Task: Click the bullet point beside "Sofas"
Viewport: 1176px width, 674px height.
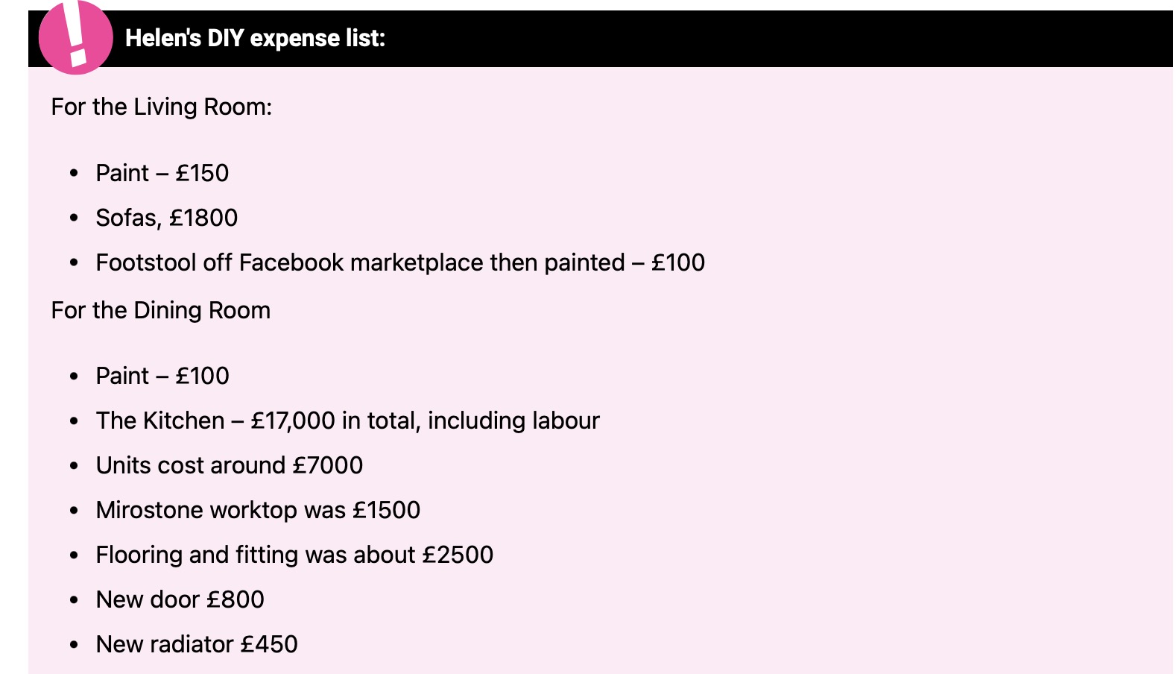Action: tap(74, 218)
